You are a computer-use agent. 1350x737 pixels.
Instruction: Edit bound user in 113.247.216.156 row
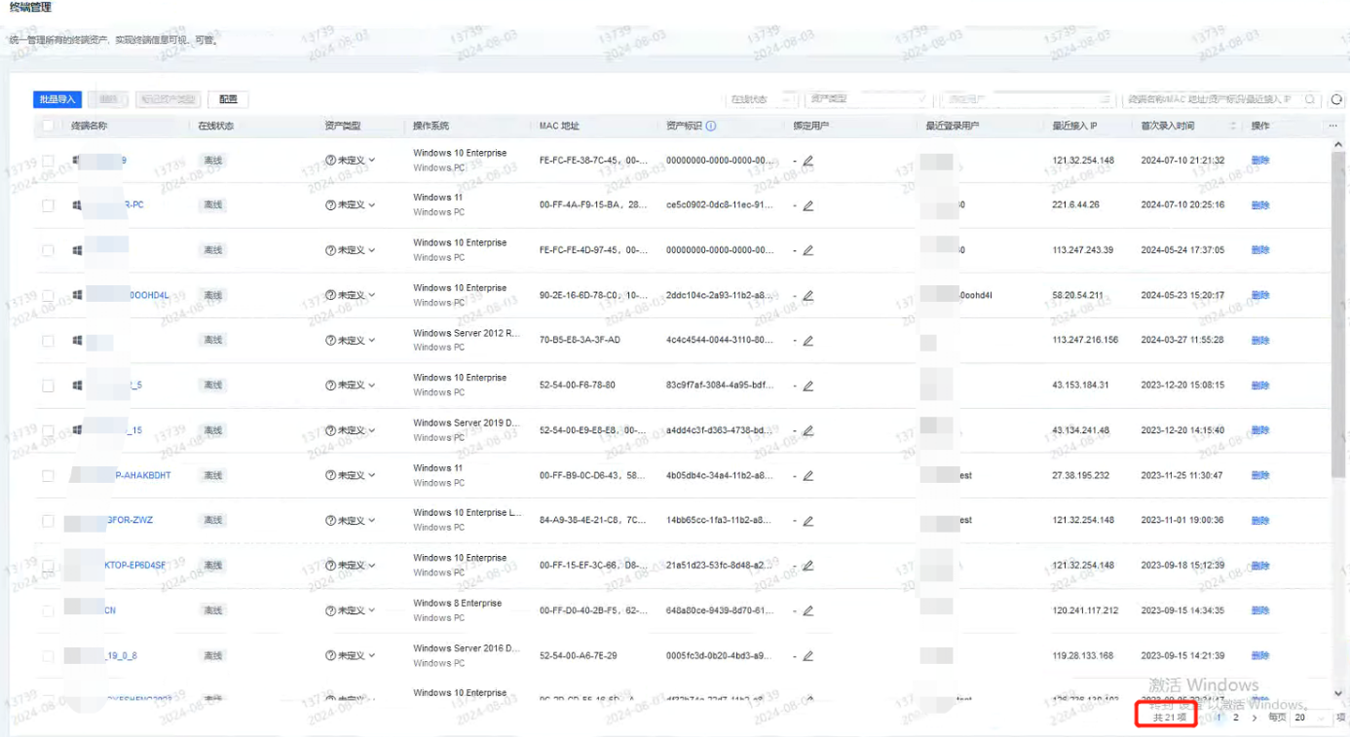(x=807, y=341)
